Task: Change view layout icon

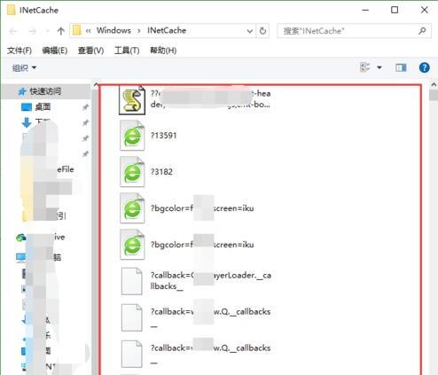Action: pos(365,67)
